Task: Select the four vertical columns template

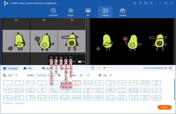Action: [122, 90]
